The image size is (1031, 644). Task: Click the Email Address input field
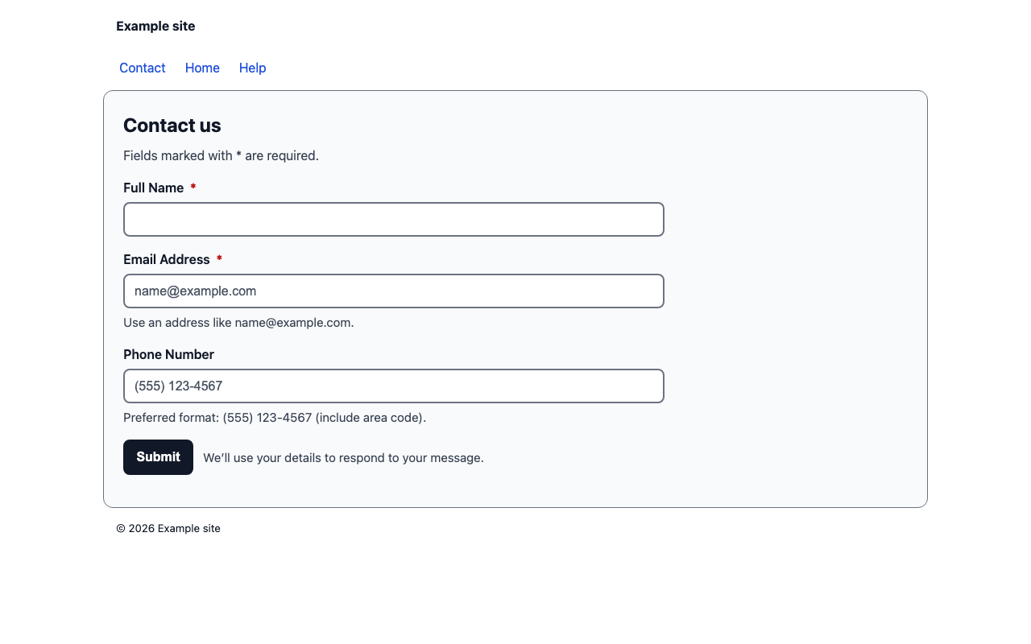click(x=393, y=291)
